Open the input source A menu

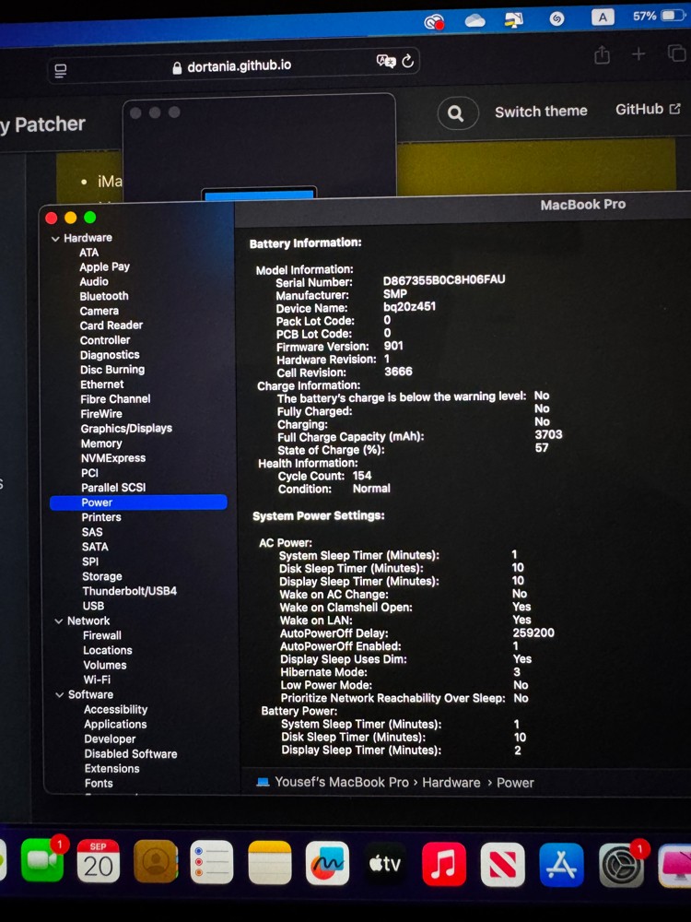pos(603,17)
